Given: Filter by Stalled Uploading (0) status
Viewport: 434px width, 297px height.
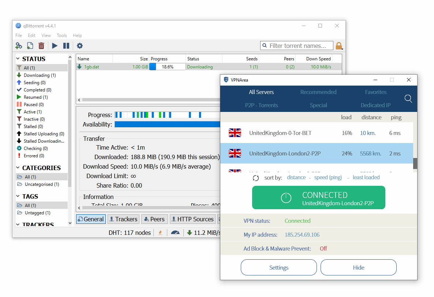Looking at the screenshot, I should (44, 134).
